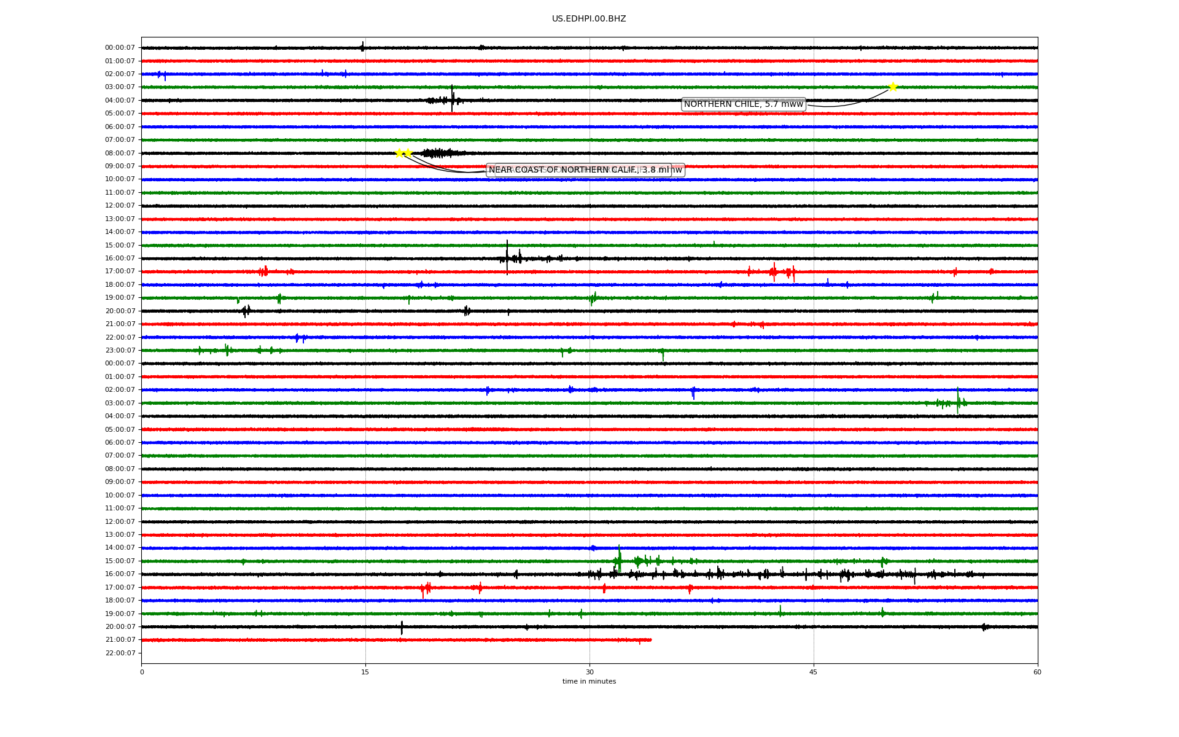Click the end of the short red bottom trace
The width and height of the screenshot is (1179, 737).
(x=651, y=640)
